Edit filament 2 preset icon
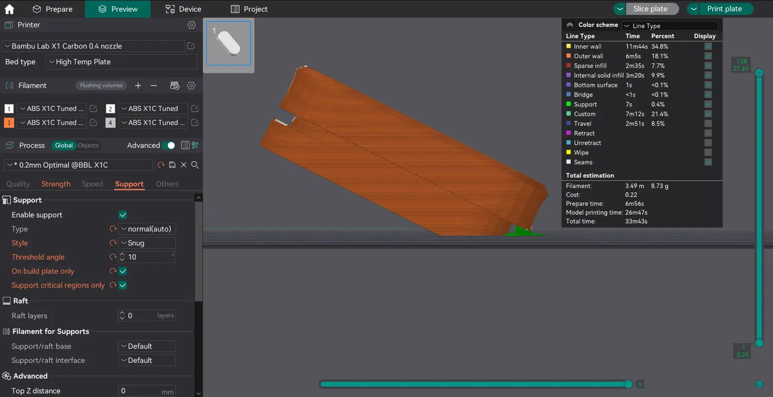Image resolution: width=773 pixels, height=397 pixels. coord(195,109)
